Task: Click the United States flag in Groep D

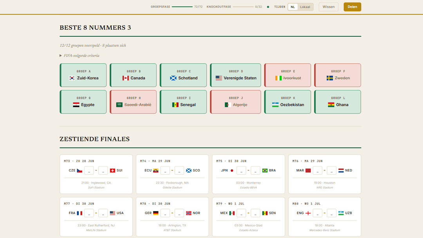Action: (x=219, y=78)
